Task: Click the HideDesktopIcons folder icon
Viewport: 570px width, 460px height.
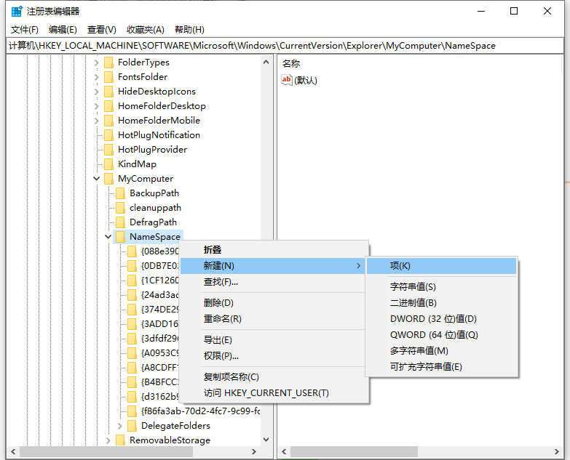Action: [x=108, y=92]
